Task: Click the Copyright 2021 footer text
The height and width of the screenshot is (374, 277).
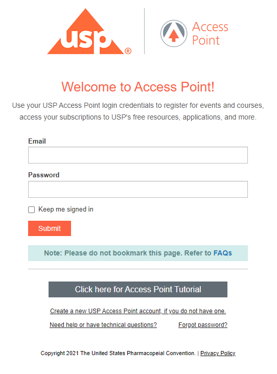Action: [118, 353]
